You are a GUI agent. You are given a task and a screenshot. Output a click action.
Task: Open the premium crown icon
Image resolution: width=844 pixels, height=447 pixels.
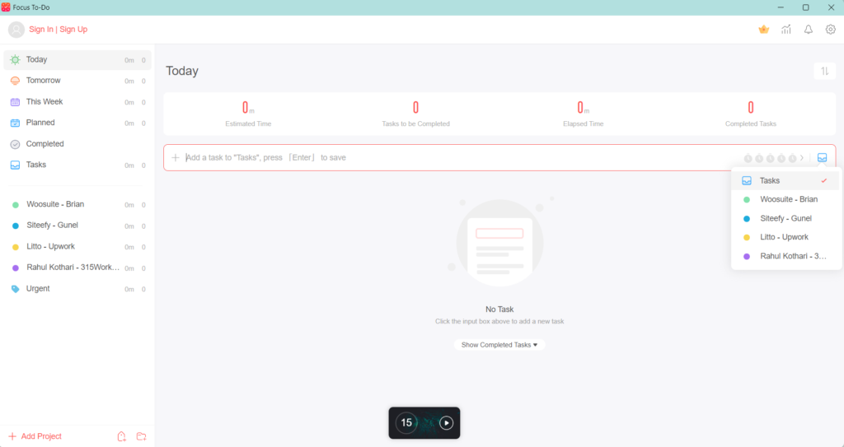tap(764, 30)
